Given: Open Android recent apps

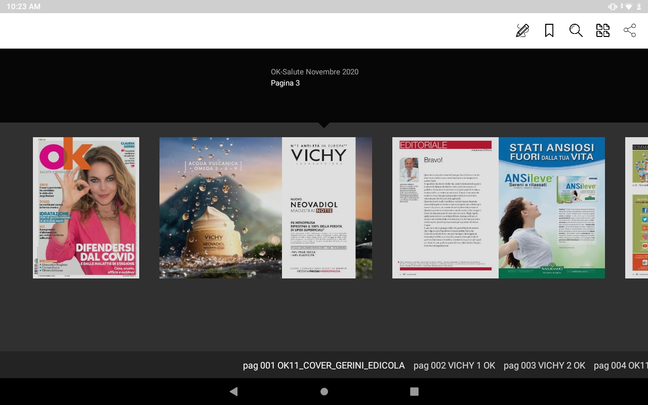Looking at the screenshot, I should [414, 391].
